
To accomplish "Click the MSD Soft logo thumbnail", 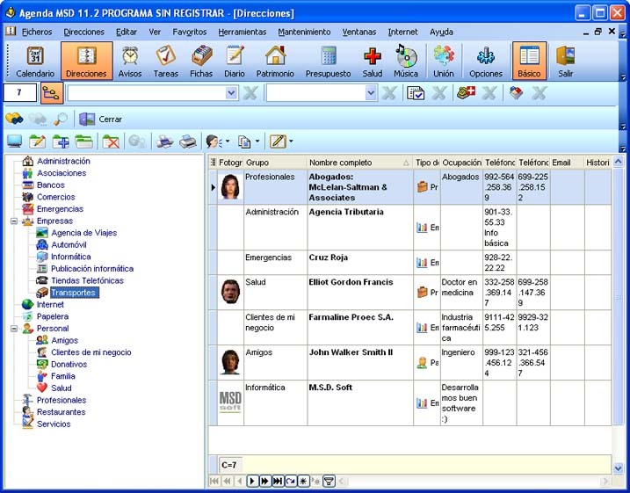I will [230, 402].
